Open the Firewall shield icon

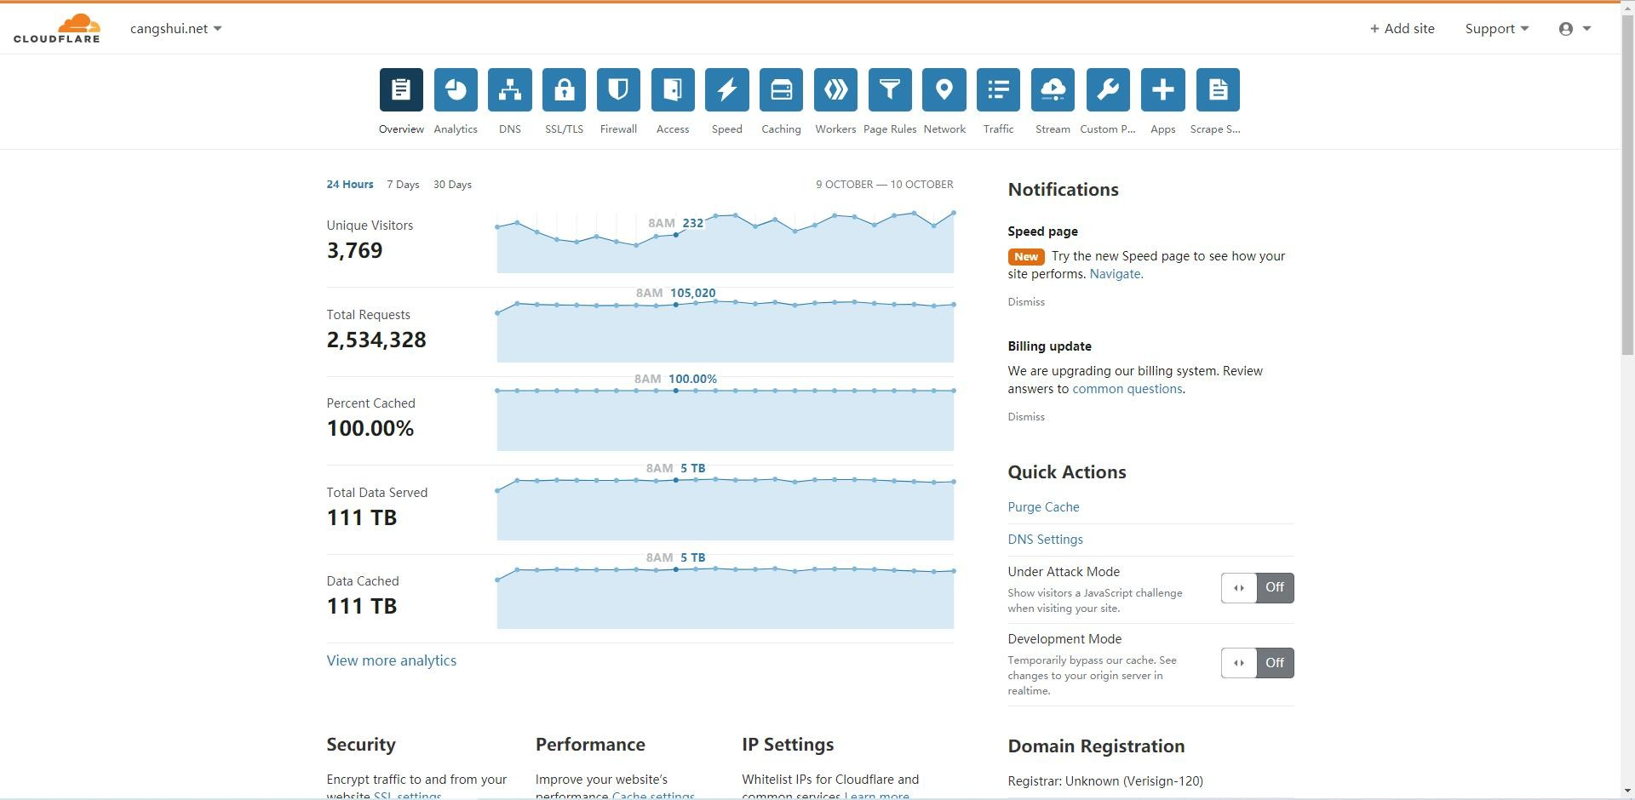coord(618,89)
